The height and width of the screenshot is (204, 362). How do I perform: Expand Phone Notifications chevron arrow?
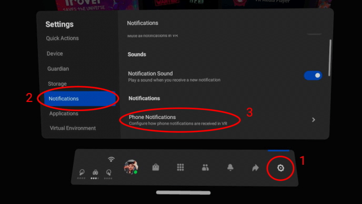click(x=313, y=120)
